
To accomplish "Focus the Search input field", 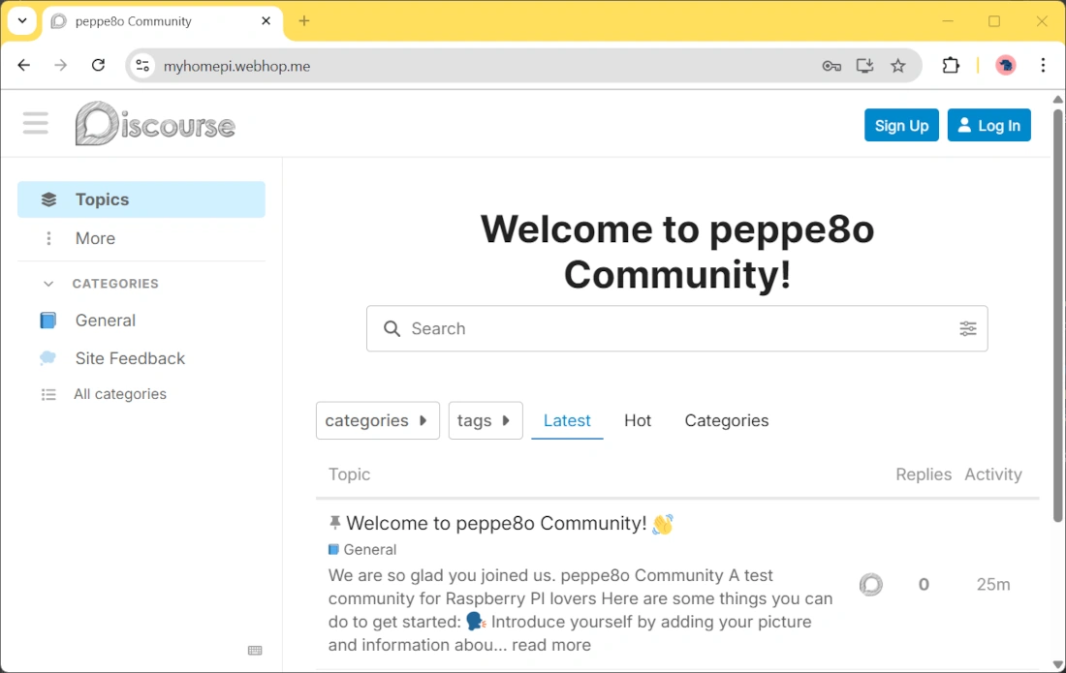I will coord(676,328).
